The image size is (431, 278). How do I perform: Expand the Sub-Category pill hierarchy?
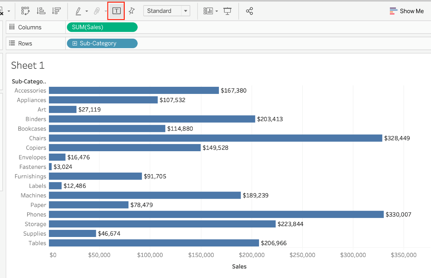75,43
